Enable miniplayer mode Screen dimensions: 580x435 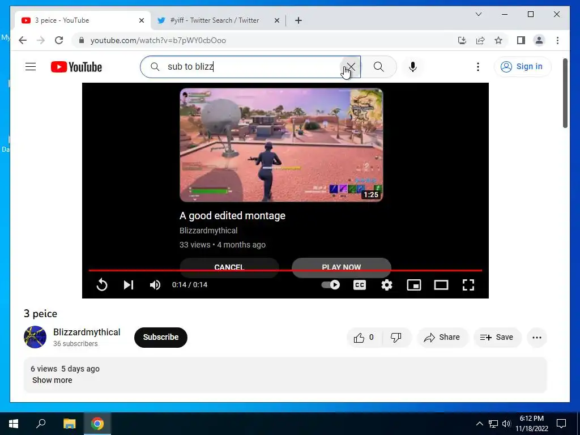414,285
